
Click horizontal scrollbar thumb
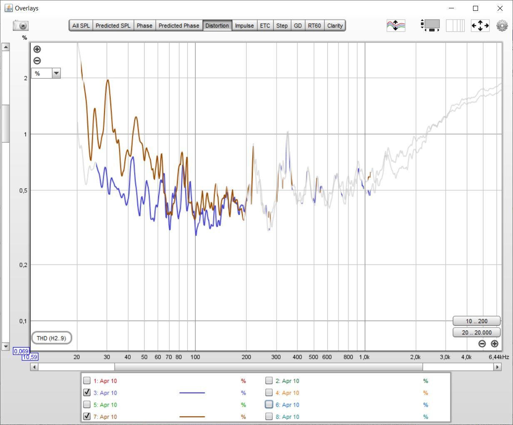[269, 367]
